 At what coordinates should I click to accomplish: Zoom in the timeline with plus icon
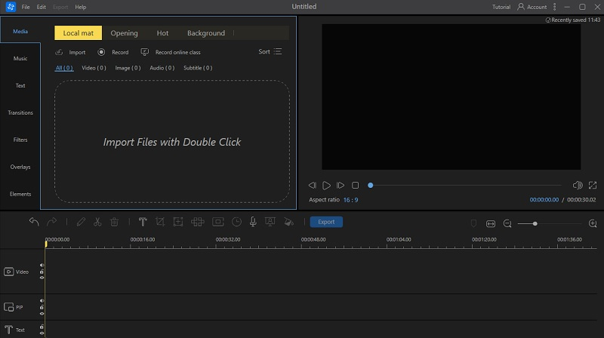pos(593,223)
